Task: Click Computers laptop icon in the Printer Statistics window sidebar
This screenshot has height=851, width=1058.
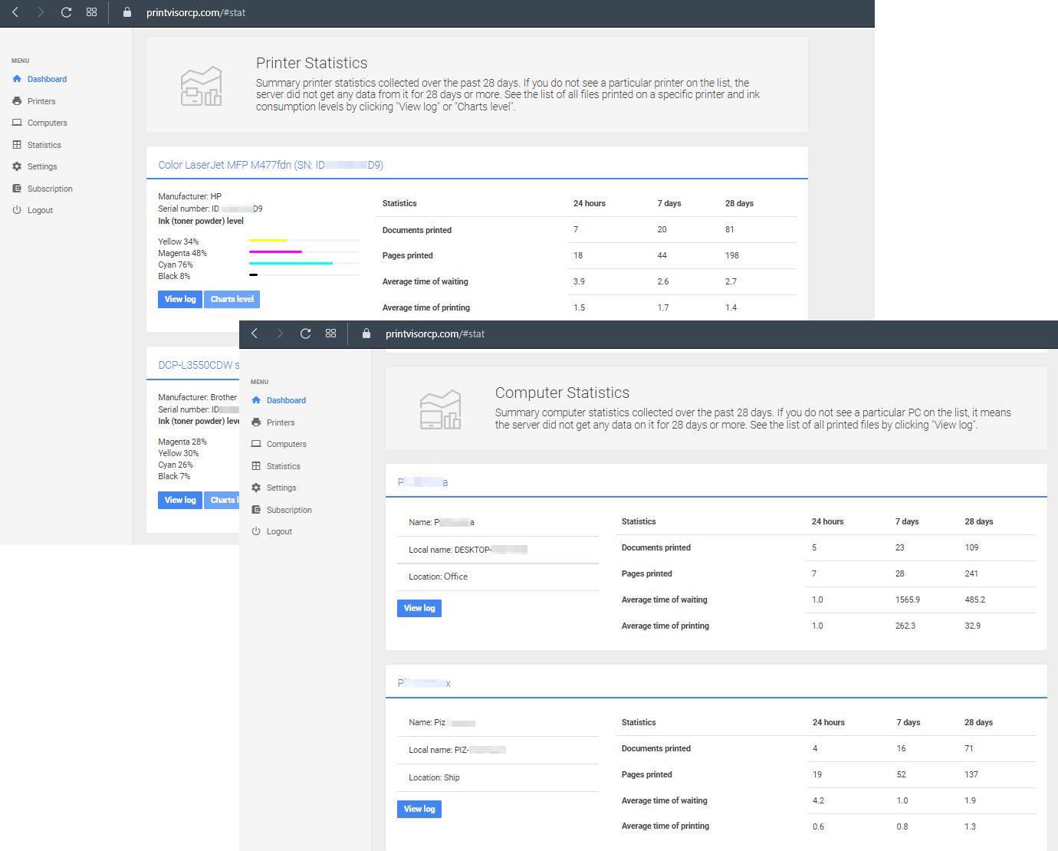Action: click(x=17, y=123)
